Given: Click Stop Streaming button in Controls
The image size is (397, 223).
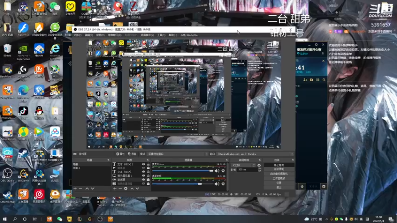Looking at the screenshot, I should pyautogui.click(x=279, y=165).
